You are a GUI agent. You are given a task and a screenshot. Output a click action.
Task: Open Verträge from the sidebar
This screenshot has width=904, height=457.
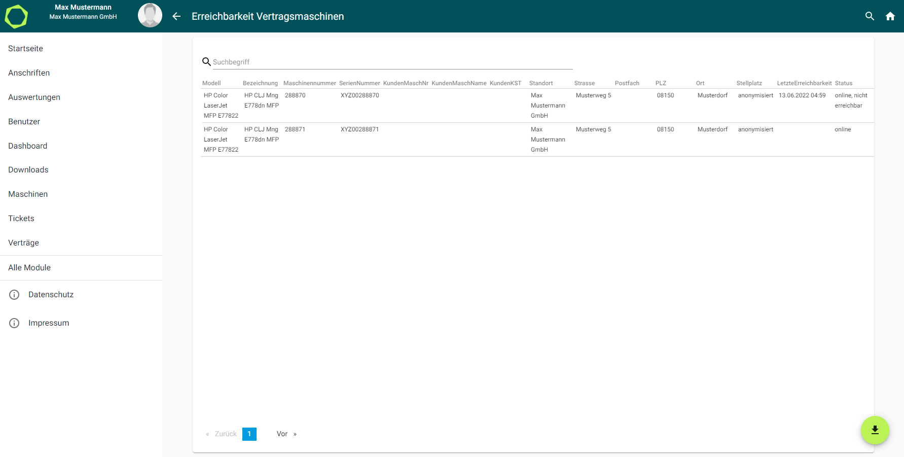[x=24, y=243]
